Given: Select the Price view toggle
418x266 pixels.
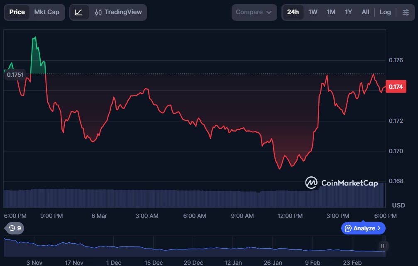Looking at the screenshot, I should tap(17, 12).
